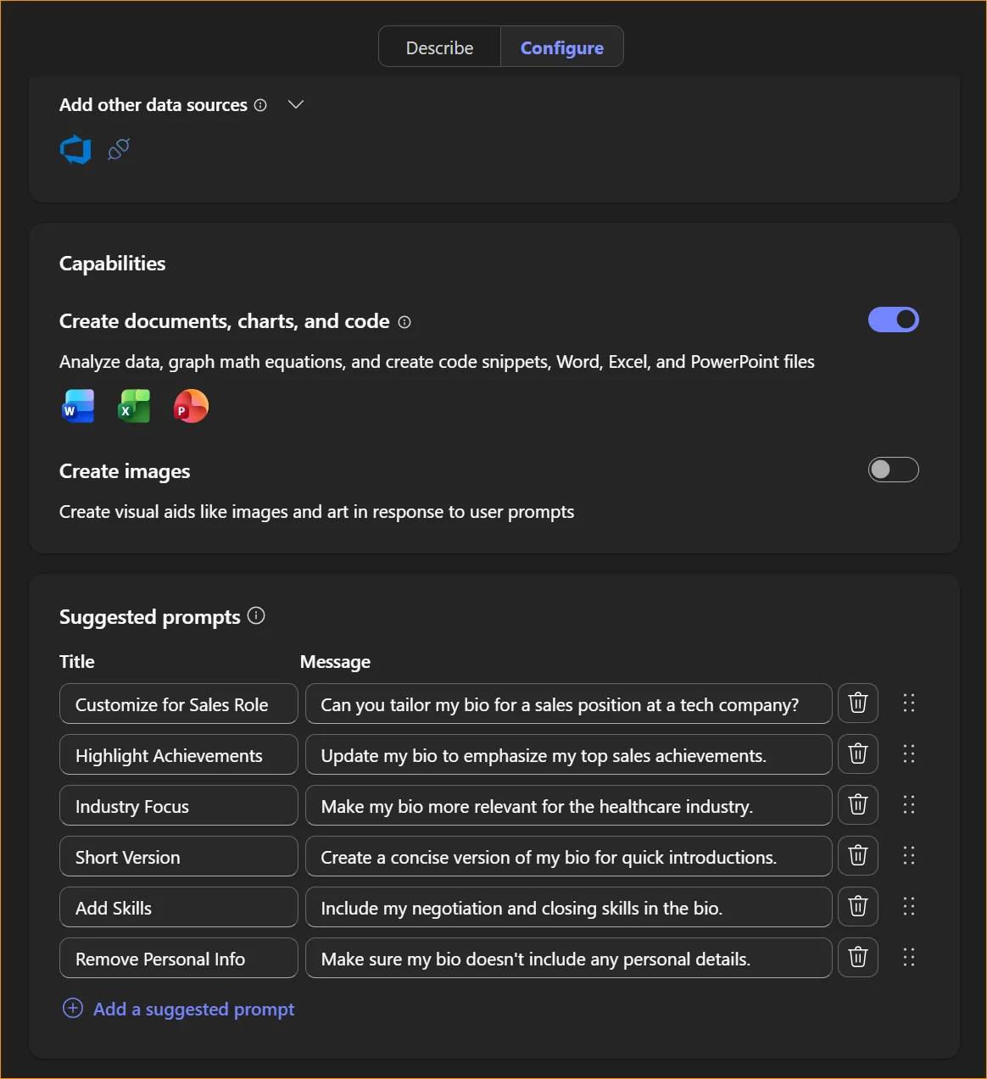The height and width of the screenshot is (1079, 987).
Task: Click the PowerPoint file type icon
Action: [x=190, y=406]
